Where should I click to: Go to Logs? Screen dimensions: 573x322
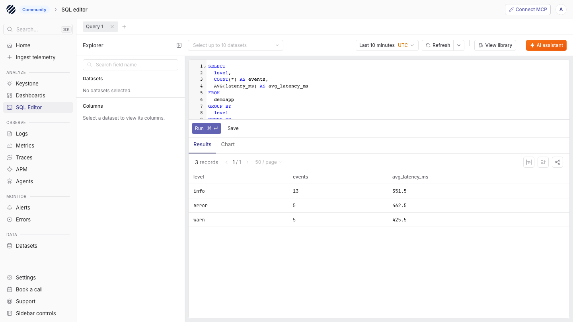click(x=38, y=134)
